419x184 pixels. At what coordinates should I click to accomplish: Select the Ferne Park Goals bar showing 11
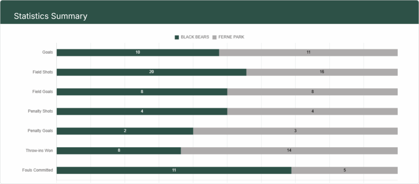click(x=309, y=53)
